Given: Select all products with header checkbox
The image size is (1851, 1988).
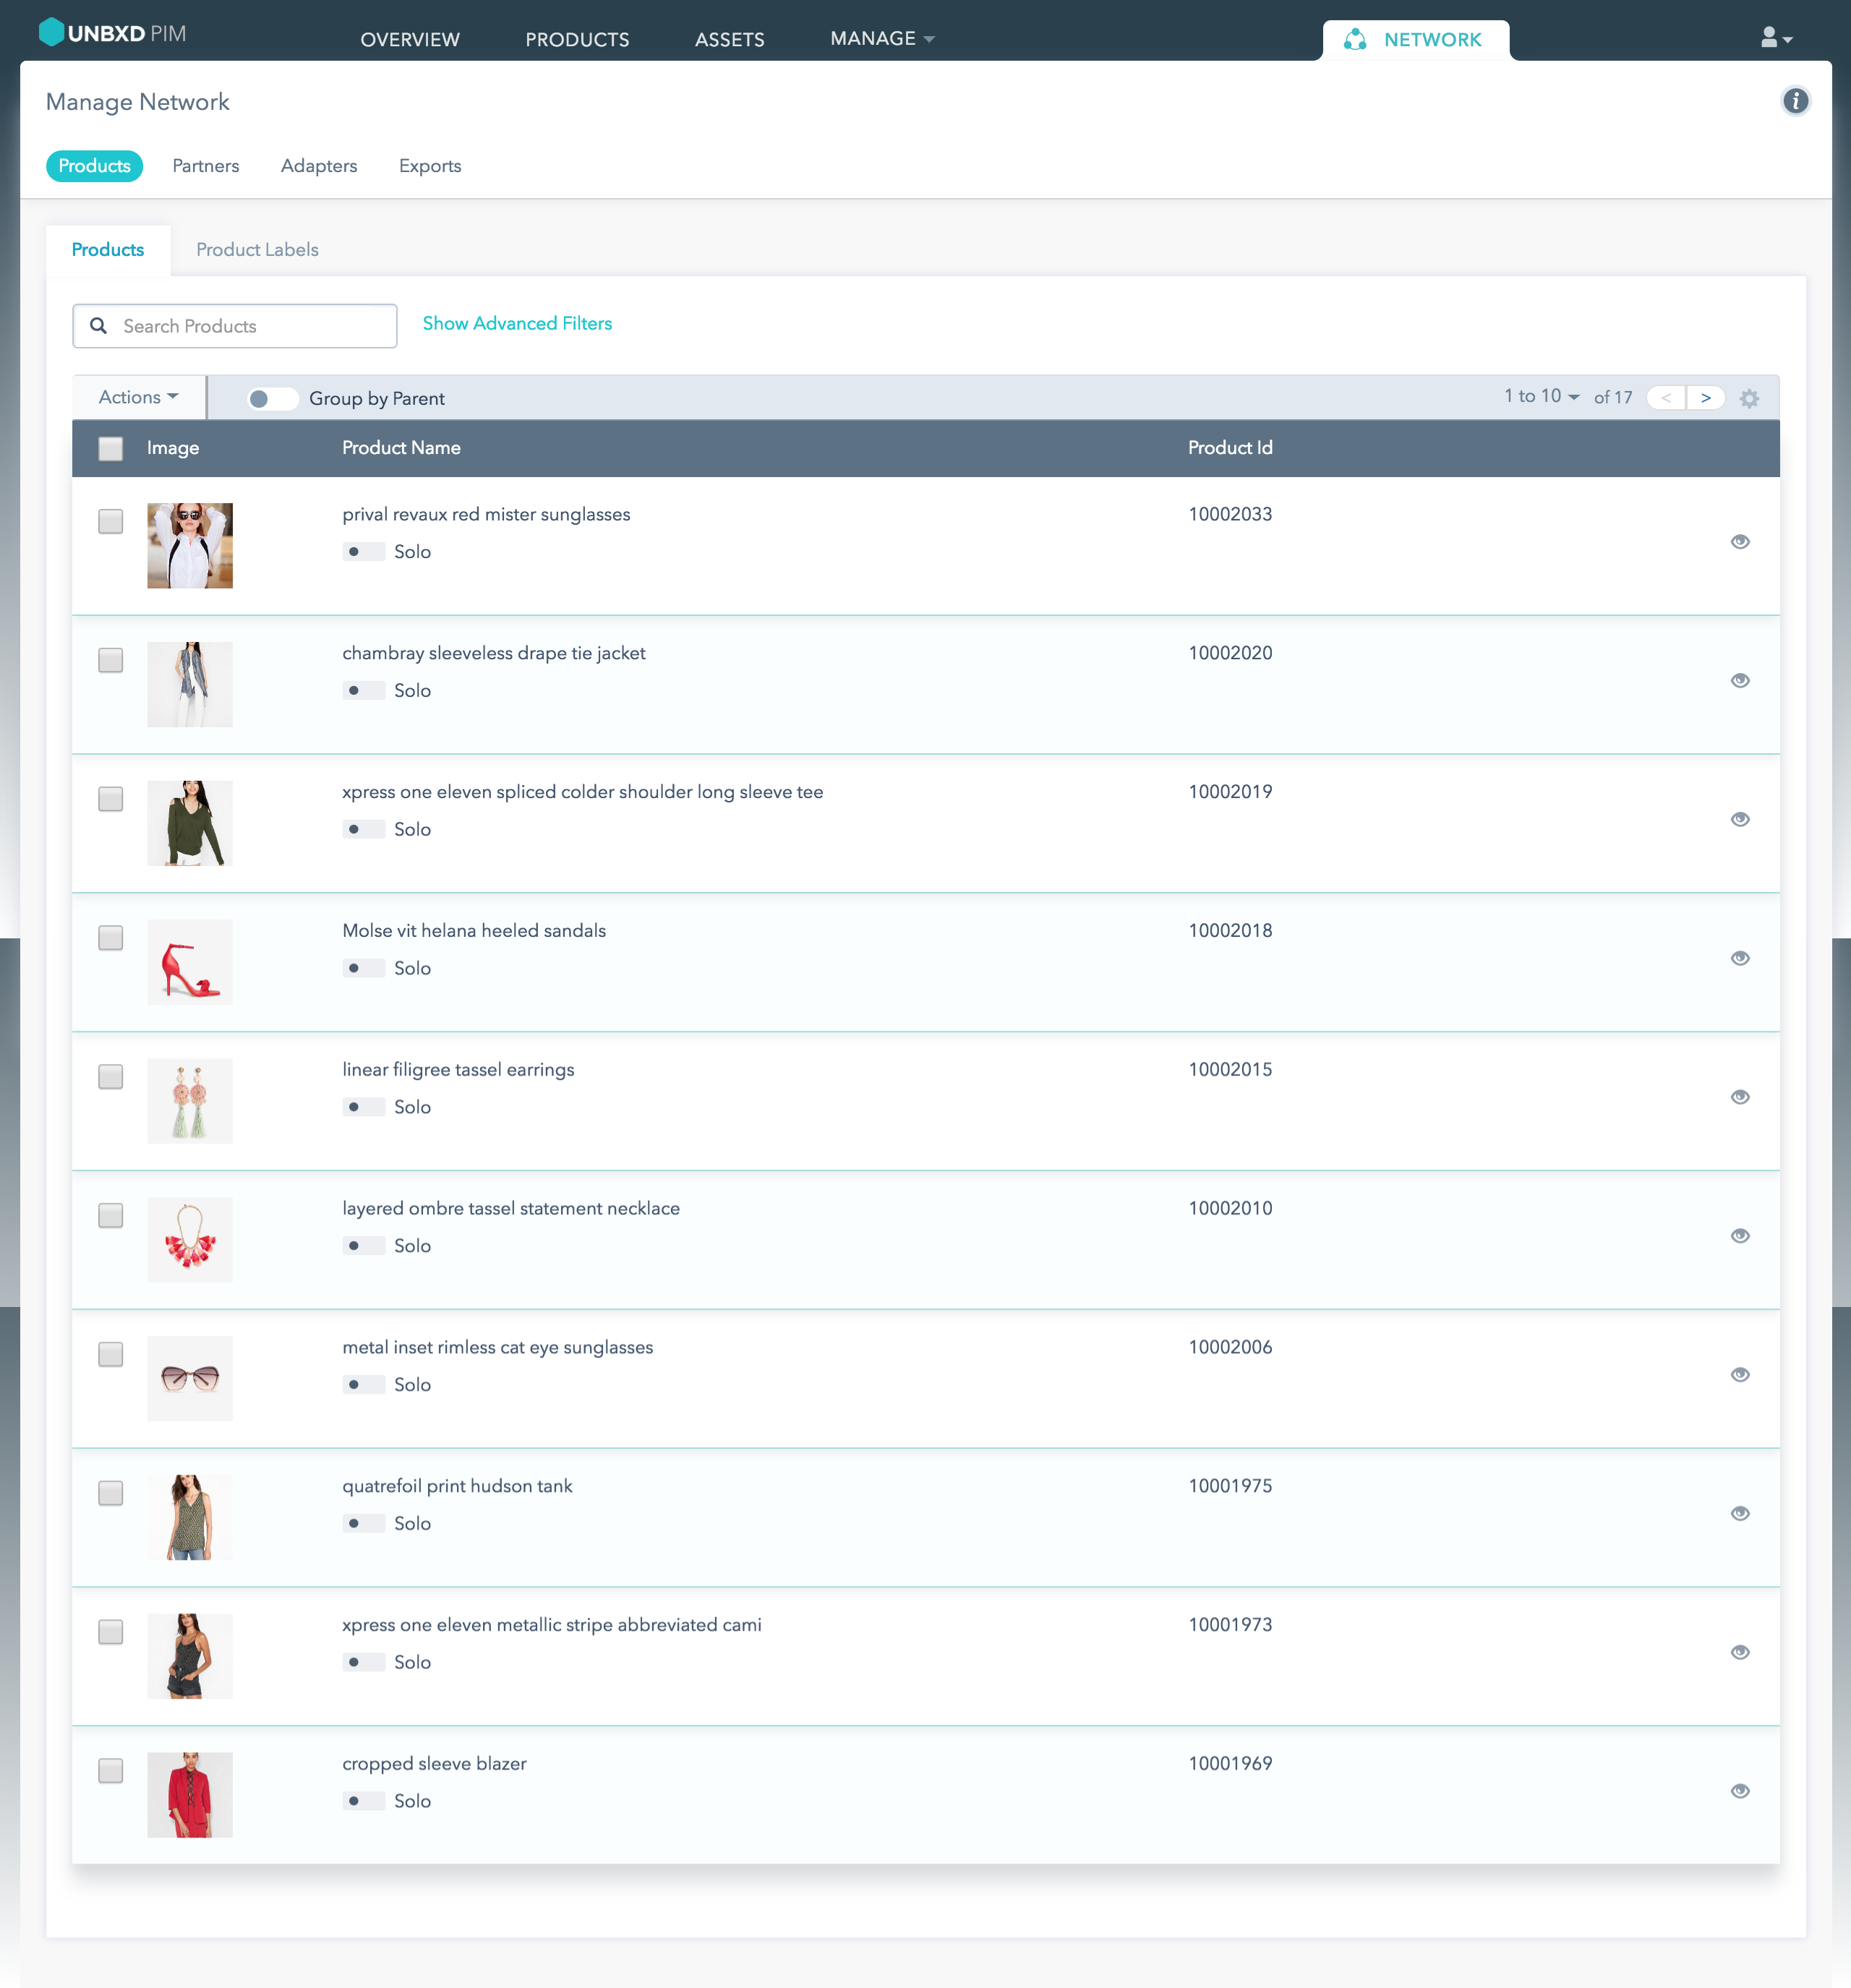Looking at the screenshot, I should (x=111, y=449).
